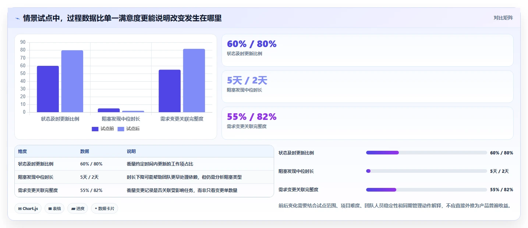Click the 试点前 bar for 状态及时更新比例
Image resolution: width=528 pixels, height=228 pixels.
pyautogui.click(x=48, y=89)
